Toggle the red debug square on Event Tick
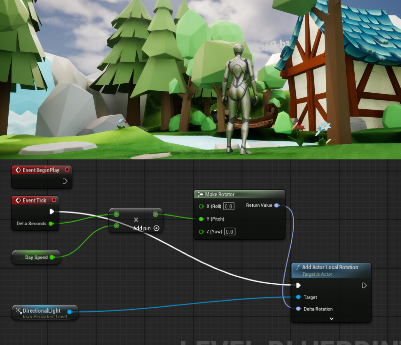This screenshot has height=345, width=401. tap(54, 200)
